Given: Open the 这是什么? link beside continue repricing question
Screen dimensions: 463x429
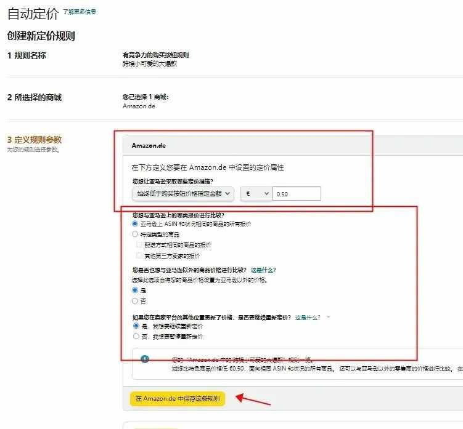Looking at the screenshot, I should [308, 317].
